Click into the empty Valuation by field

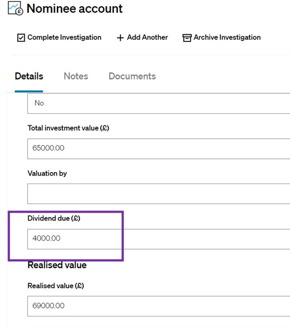click(x=158, y=194)
